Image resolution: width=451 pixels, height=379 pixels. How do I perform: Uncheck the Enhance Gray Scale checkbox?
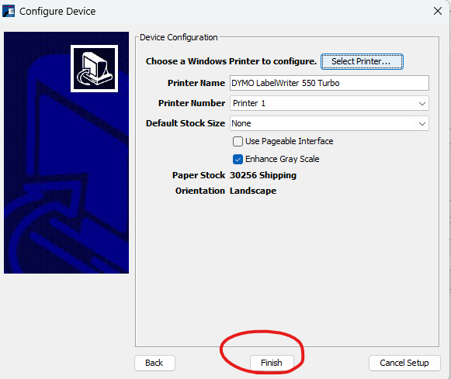(x=238, y=159)
